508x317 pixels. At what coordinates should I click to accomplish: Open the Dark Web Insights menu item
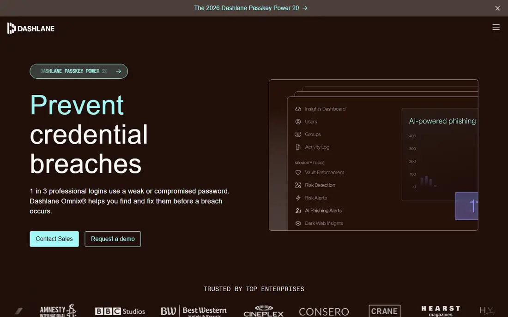[x=319, y=223]
